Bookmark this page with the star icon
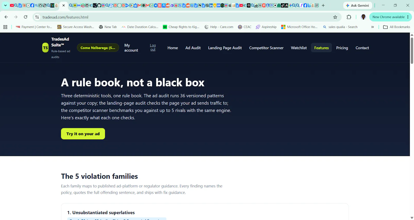414x220 pixels. (335, 17)
